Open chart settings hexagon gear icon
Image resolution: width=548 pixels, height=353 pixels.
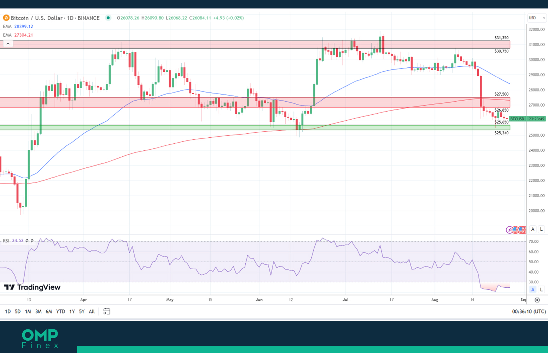click(x=537, y=300)
